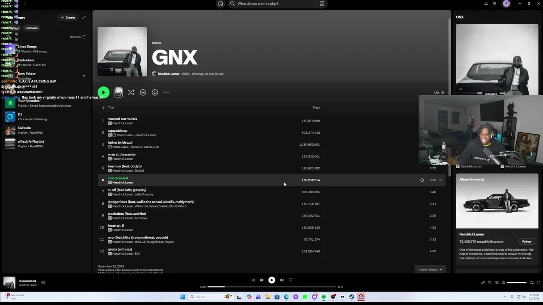Open the GNX album cover art
Viewport: 543px width, 305px height.
coord(122,52)
